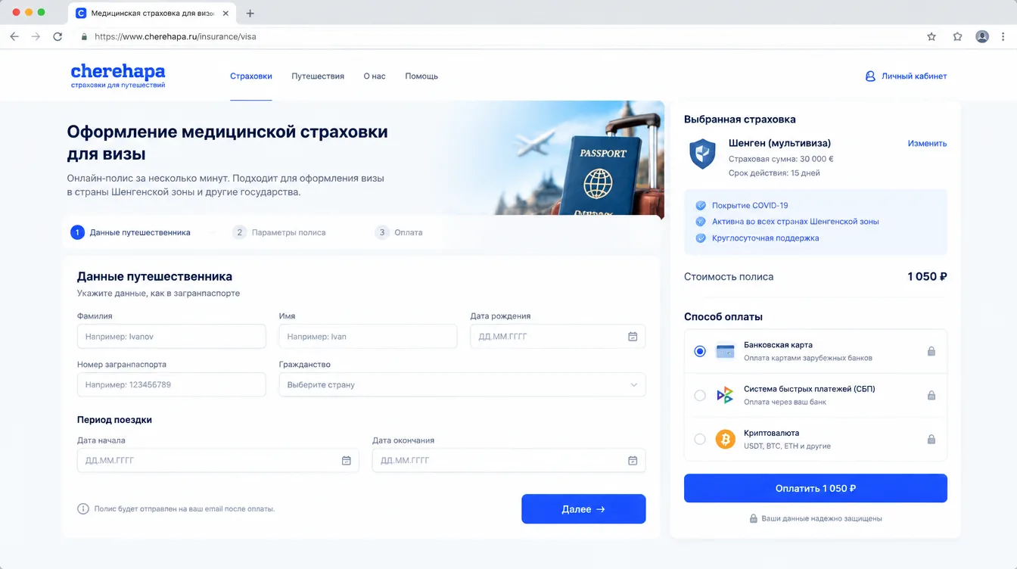Click the lock icon in Криптовалюта row
This screenshot has width=1017, height=569.
pyautogui.click(x=931, y=439)
